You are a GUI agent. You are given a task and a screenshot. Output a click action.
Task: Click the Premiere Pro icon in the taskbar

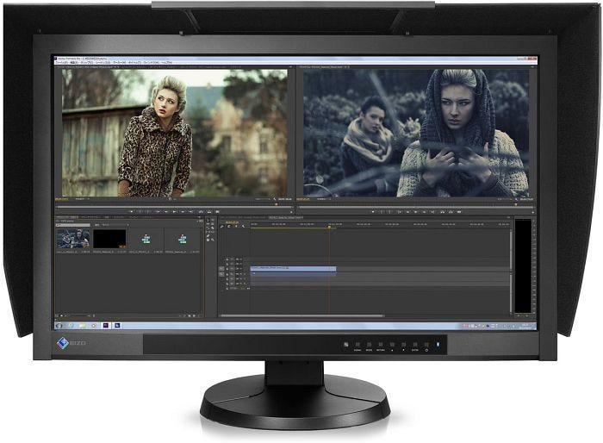(105, 326)
